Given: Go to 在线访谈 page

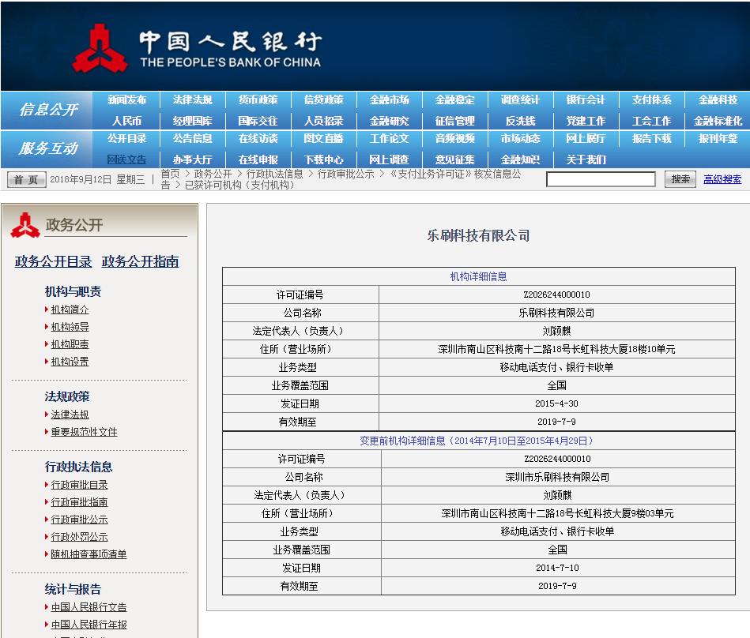Looking at the screenshot, I should 258,139.
